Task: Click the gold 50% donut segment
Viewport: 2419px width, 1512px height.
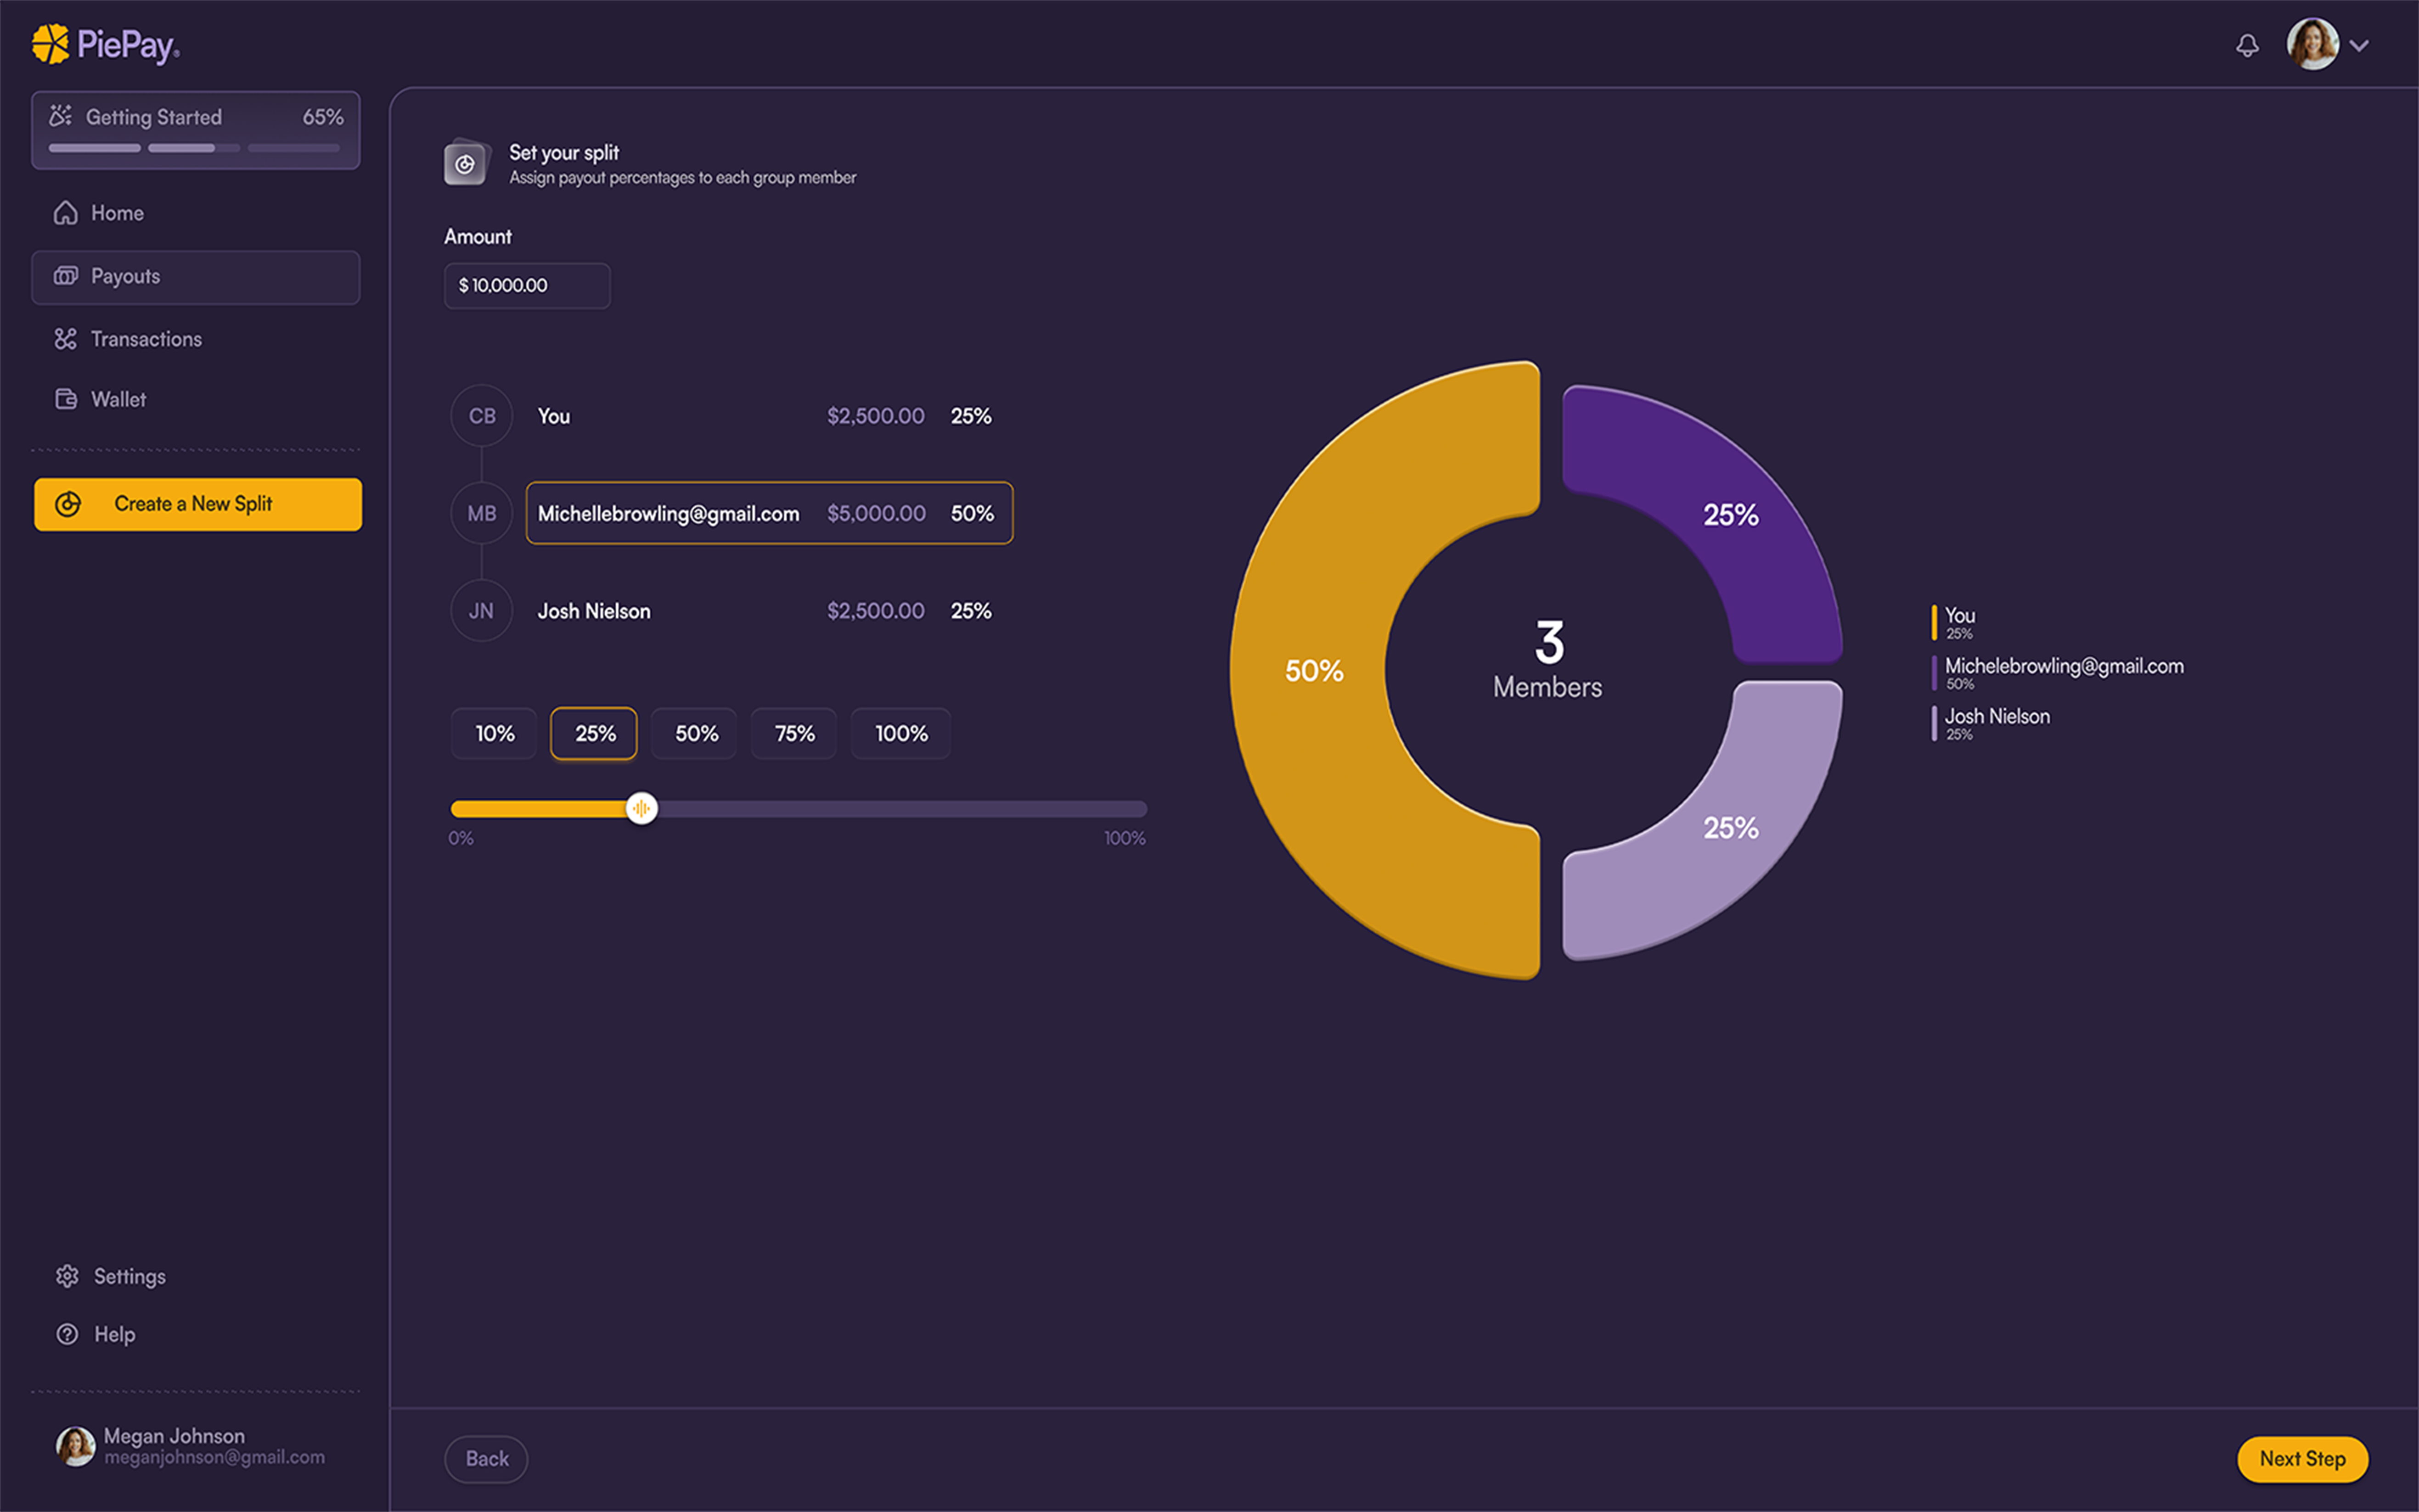Action: pyautogui.click(x=1315, y=670)
